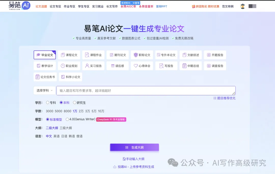Open 降查重率 navigation link

pos(146,6)
